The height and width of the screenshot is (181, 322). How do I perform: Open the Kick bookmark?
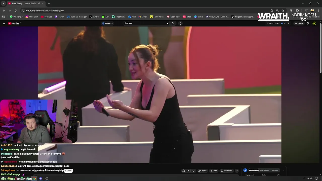point(105,17)
